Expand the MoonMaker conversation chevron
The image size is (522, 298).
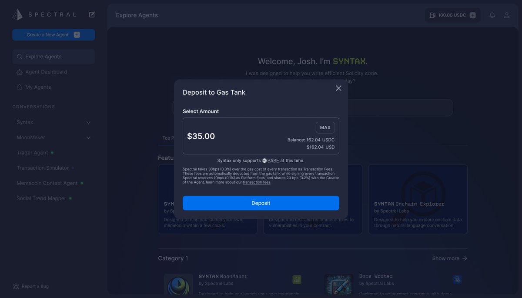click(88, 138)
